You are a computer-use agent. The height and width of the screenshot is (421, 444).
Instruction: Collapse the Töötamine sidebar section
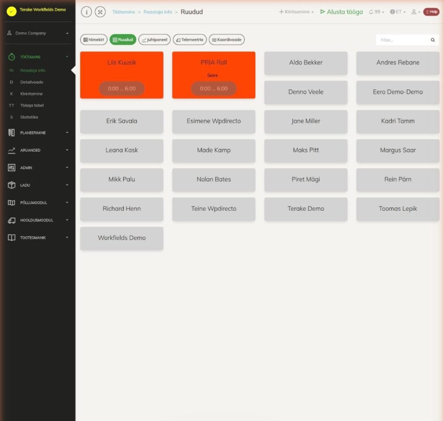point(38,57)
